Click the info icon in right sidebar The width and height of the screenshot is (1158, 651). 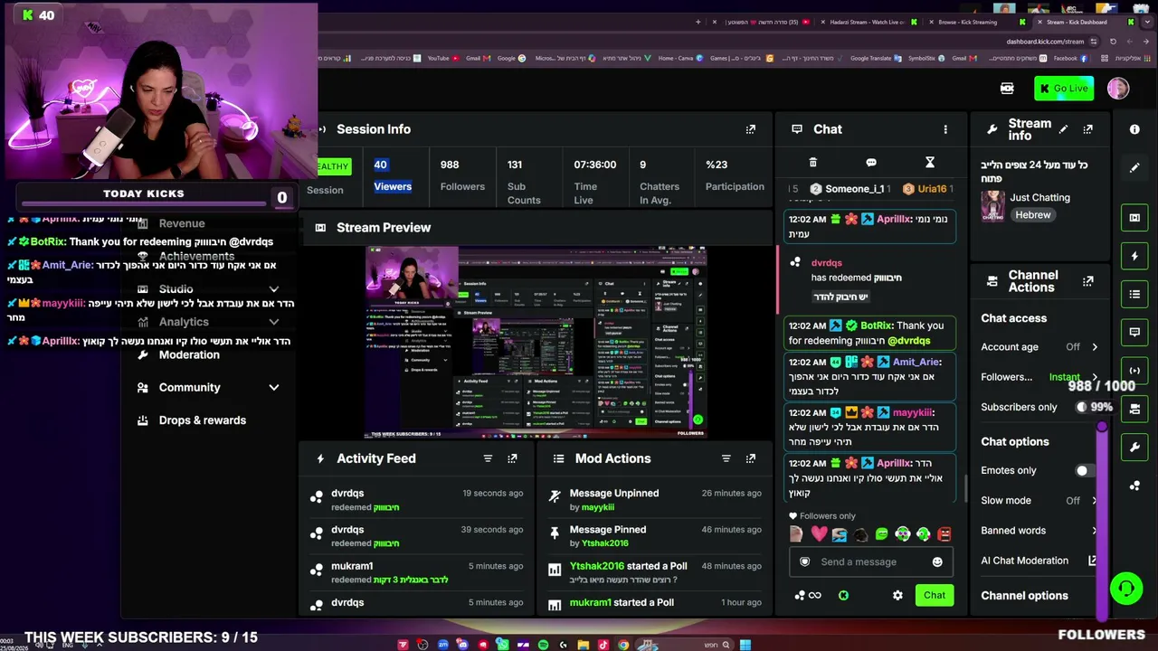coord(1134,129)
